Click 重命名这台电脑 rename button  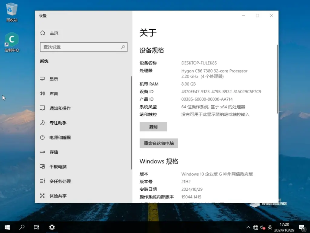tap(159, 143)
